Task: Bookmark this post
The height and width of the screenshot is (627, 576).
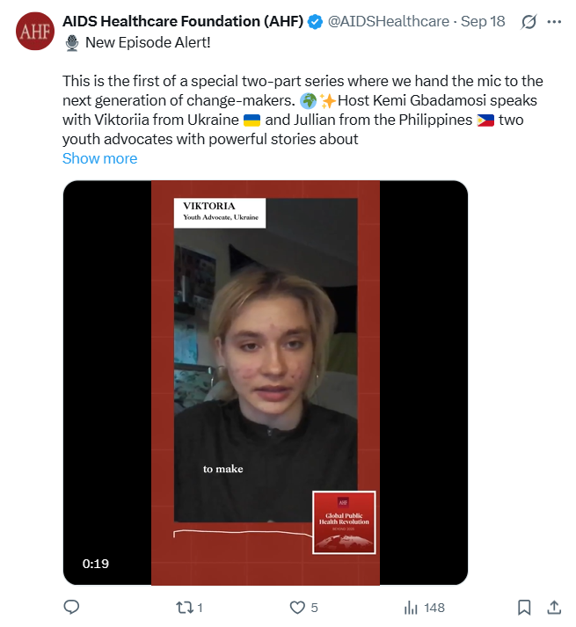Action: [x=524, y=608]
